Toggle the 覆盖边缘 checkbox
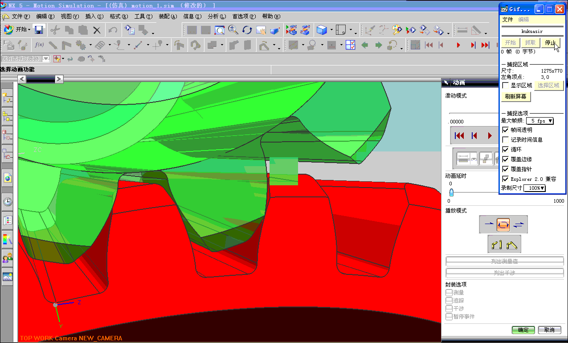The height and width of the screenshot is (343, 568). tap(506, 159)
